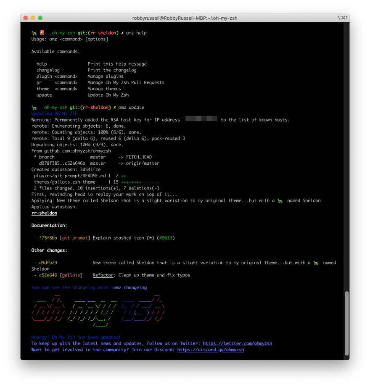Click the dinosaur emoji in d9dfb29 line
Viewport: 370px width, 387px height.
tap(316, 263)
